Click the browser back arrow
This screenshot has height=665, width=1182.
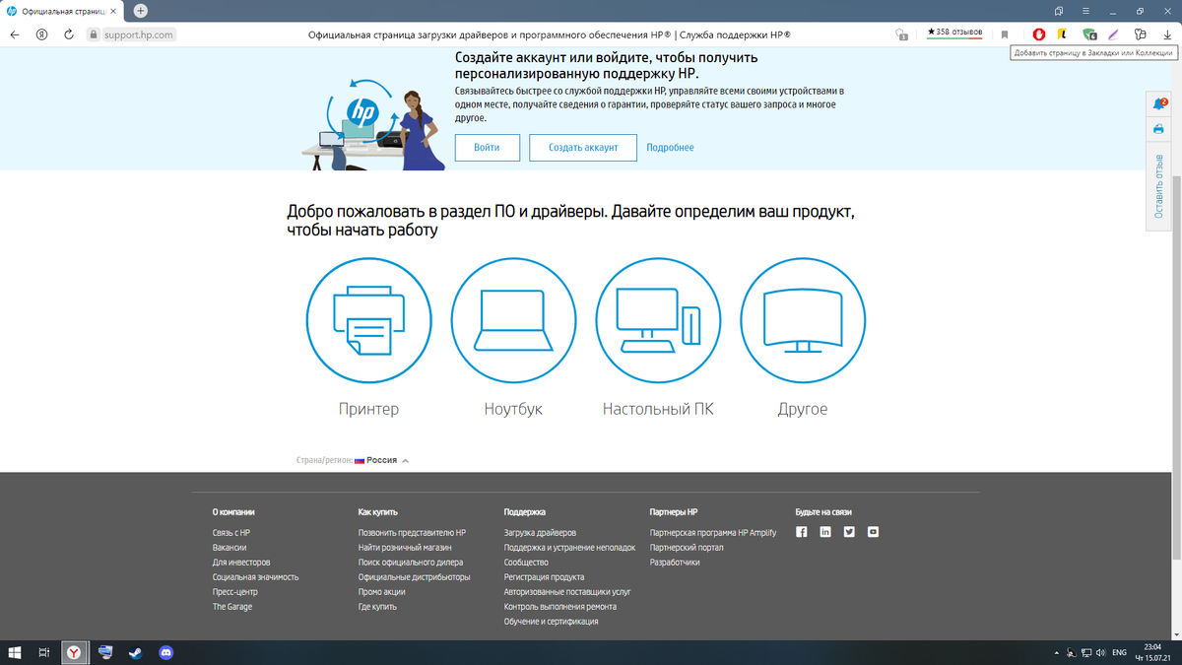15,33
